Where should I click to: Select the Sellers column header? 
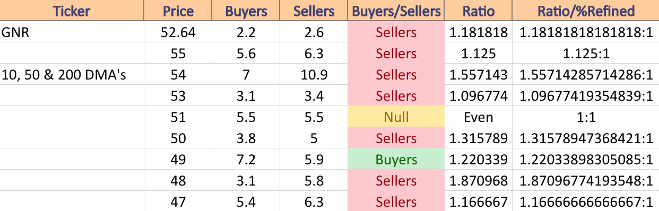(313, 11)
